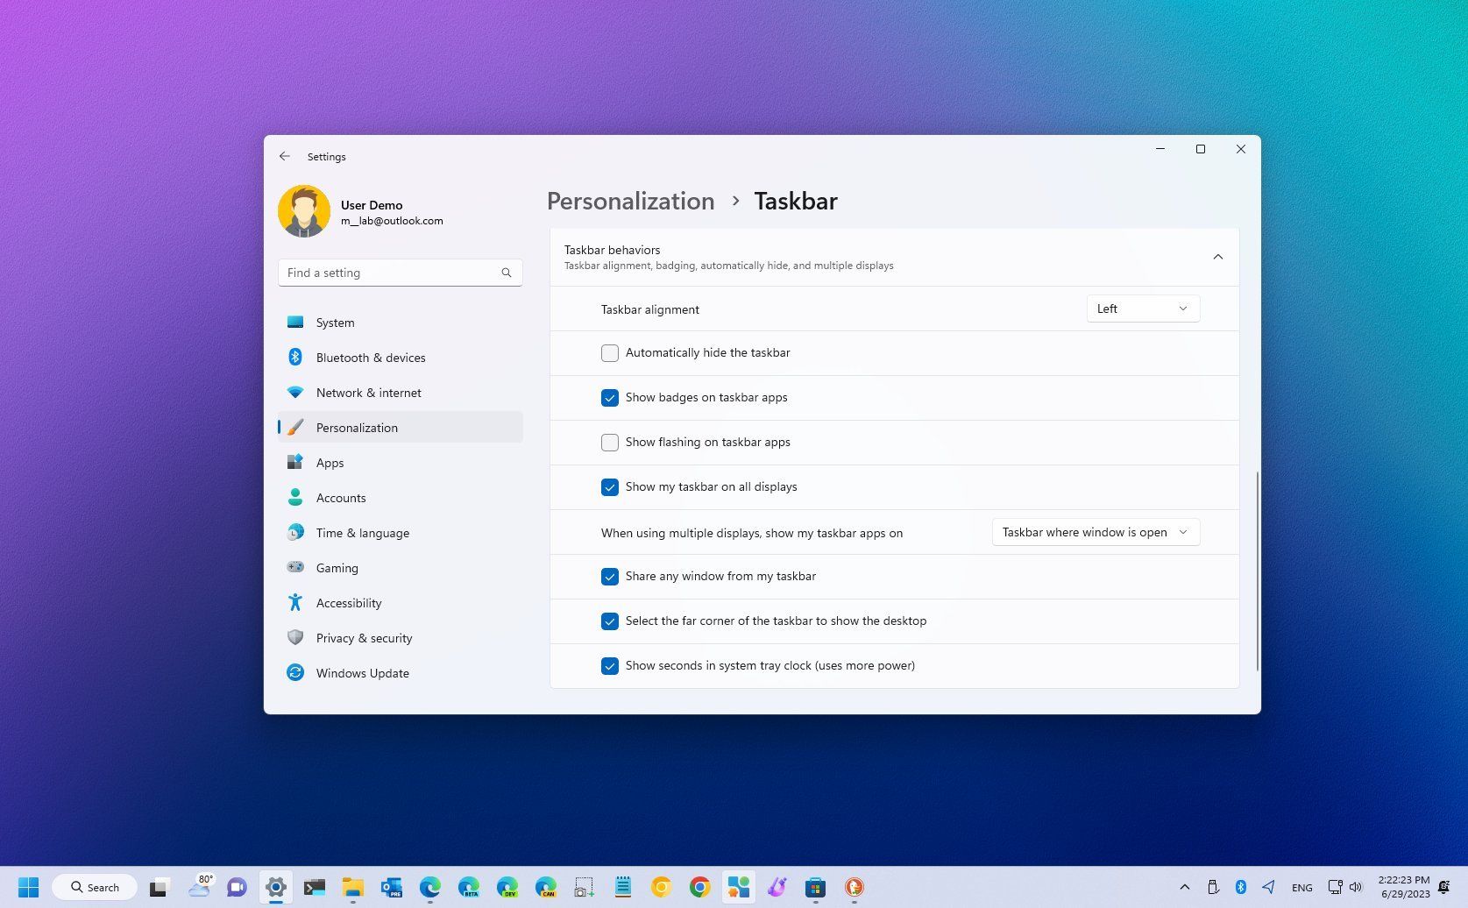Go back to Personalization via breadcrumb
The image size is (1468, 908).
tap(630, 201)
